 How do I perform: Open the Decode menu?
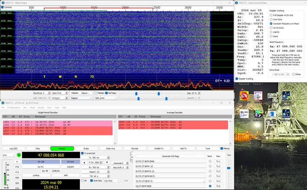pos(41,107)
